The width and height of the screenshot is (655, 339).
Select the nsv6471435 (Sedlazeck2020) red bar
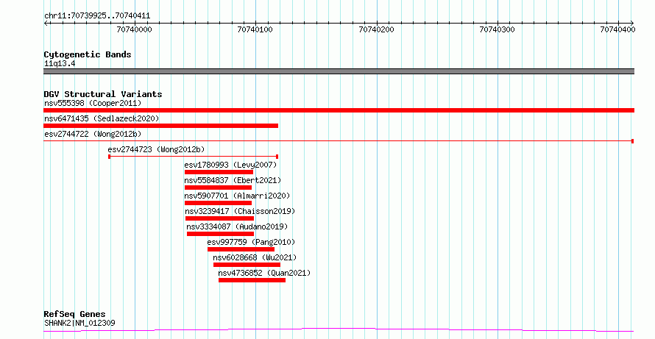[x=161, y=126]
